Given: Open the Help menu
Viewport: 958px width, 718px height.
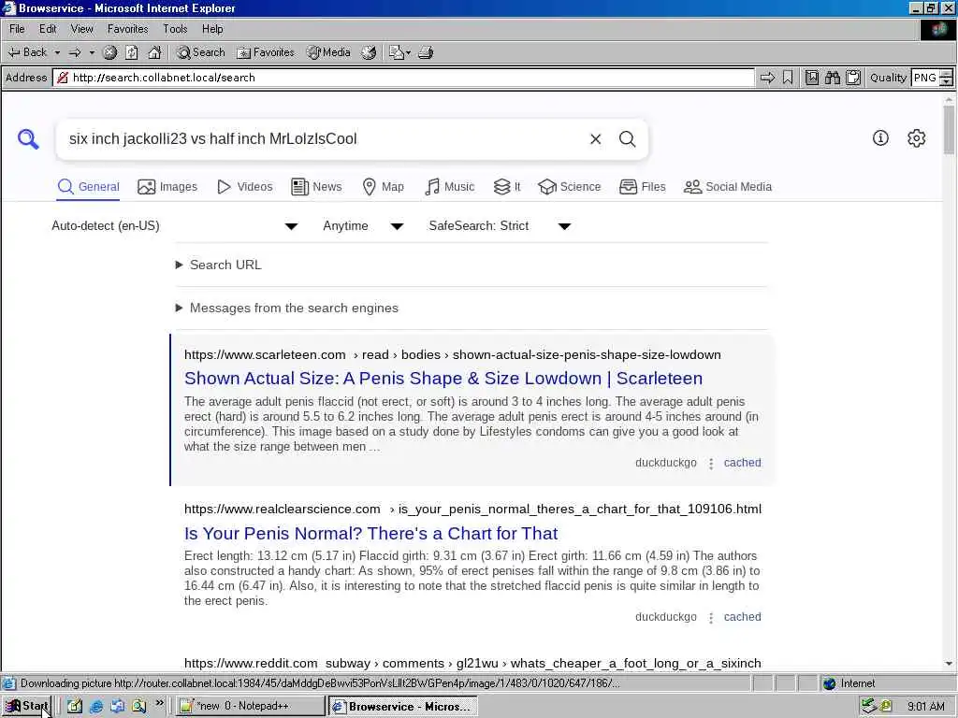Looking at the screenshot, I should [x=212, y=29].
